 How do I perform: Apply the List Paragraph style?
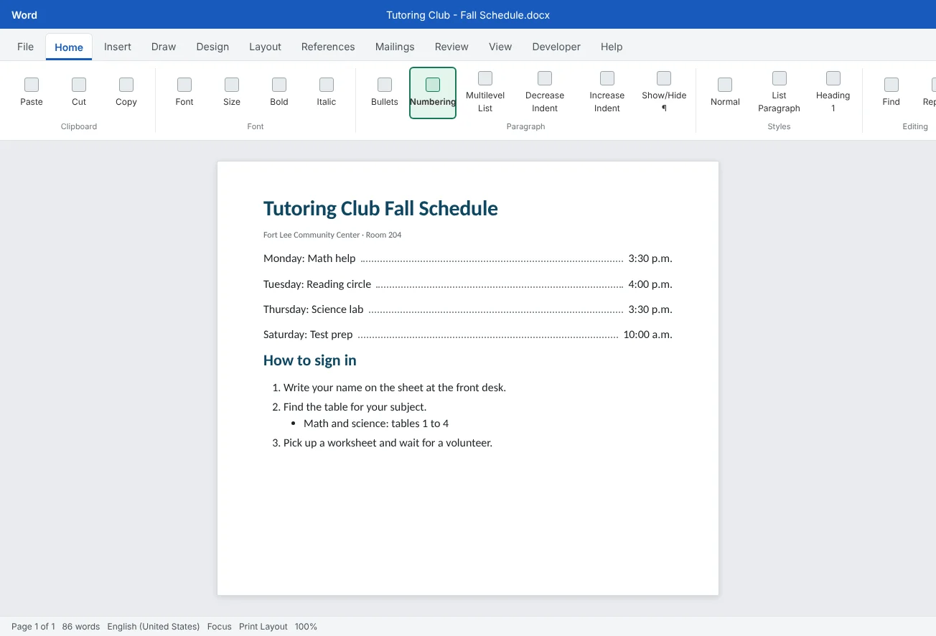click(779, 93)
